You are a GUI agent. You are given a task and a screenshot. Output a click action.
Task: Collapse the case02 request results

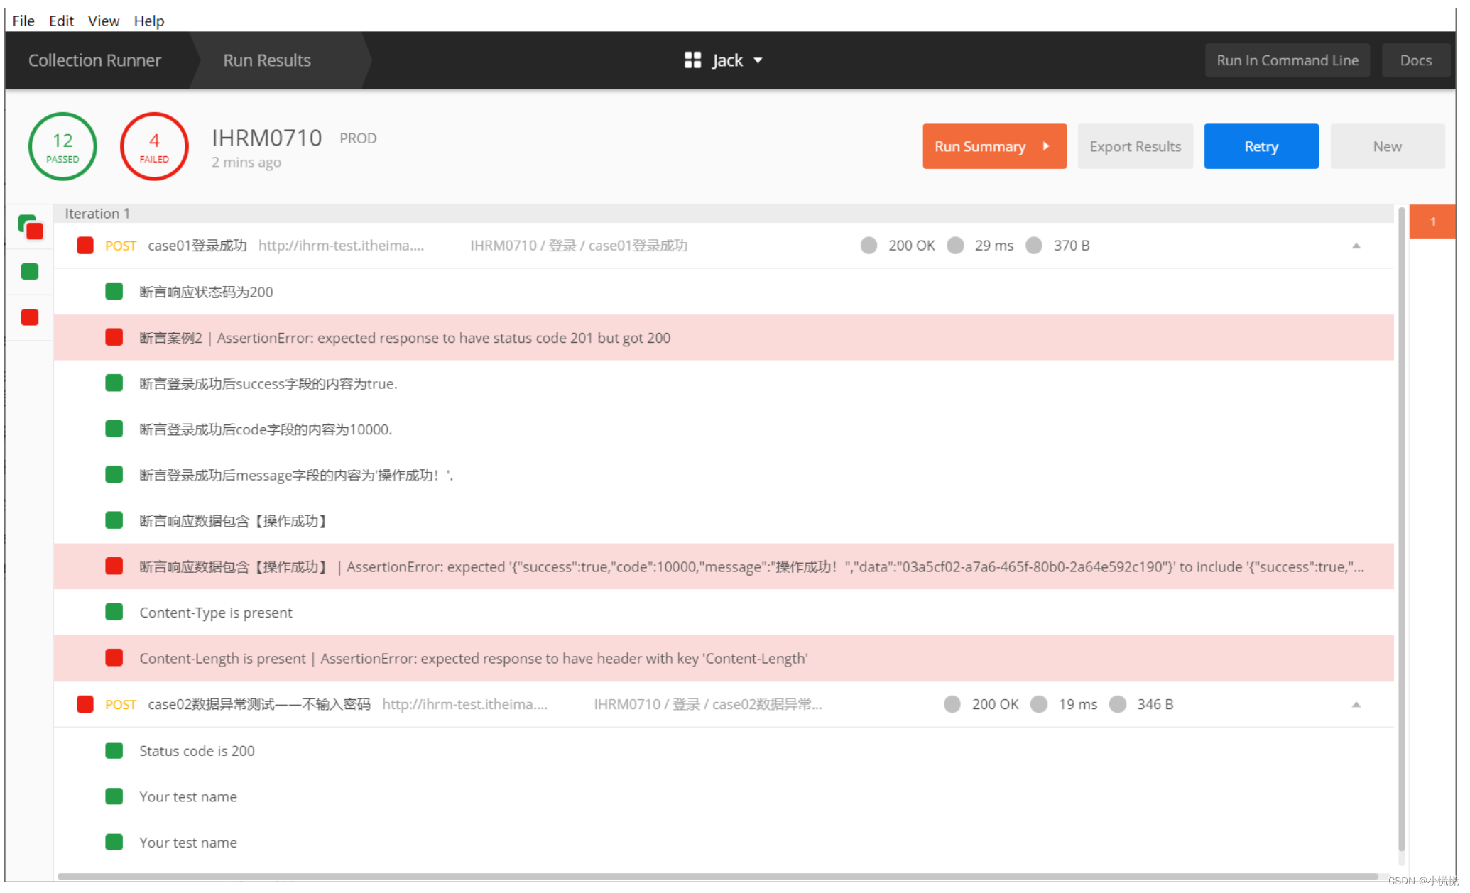click(x=1356, y=704)
